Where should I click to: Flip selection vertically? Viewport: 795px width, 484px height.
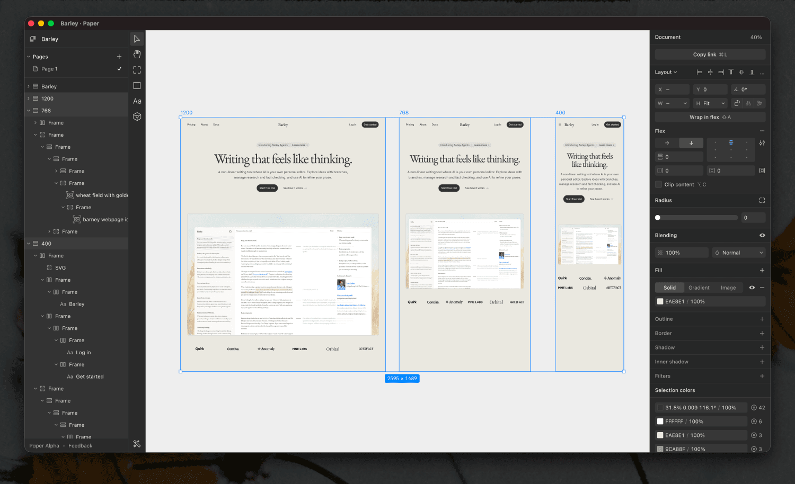tap(759, 103)
